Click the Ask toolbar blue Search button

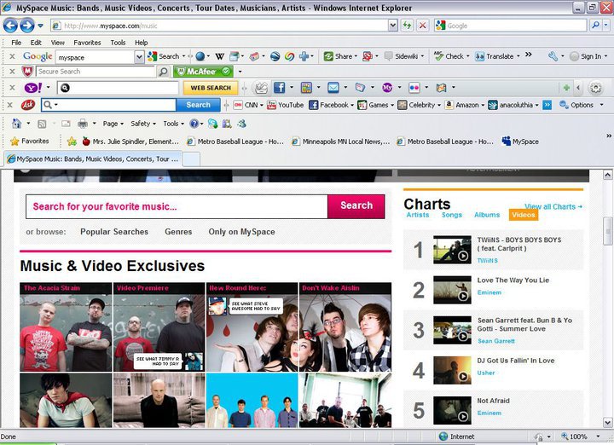(x=198, y=105)
